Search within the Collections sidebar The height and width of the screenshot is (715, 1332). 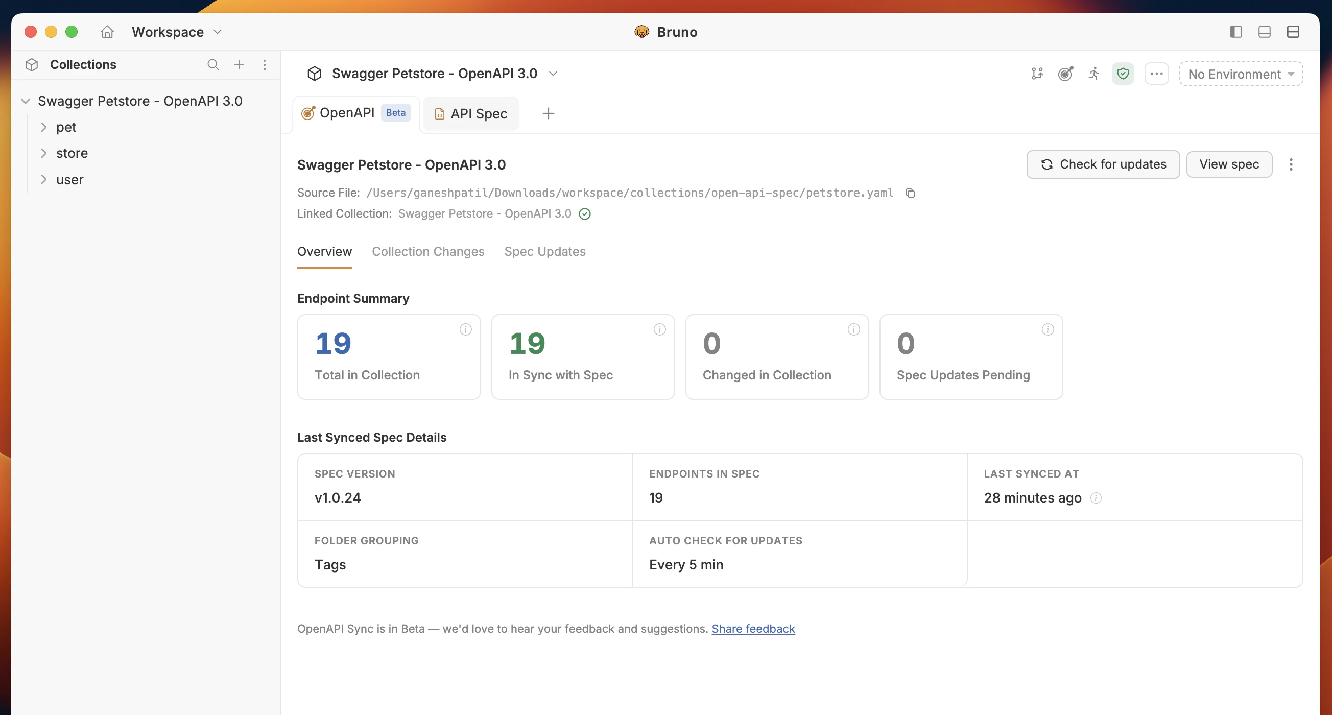[x=213, y=65]
